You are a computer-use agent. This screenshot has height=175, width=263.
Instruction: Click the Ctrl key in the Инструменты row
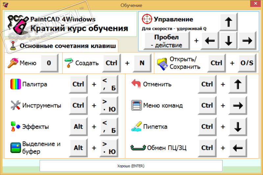[78, 105]
